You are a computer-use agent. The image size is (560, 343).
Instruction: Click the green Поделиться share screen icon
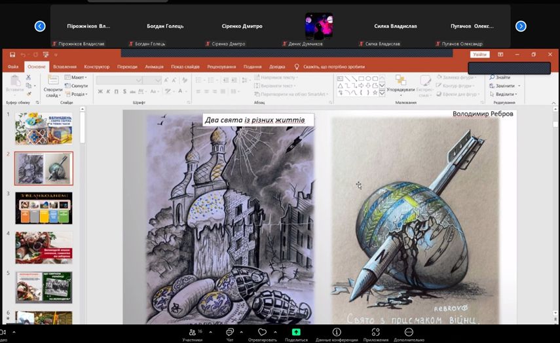tap(296, 333)
